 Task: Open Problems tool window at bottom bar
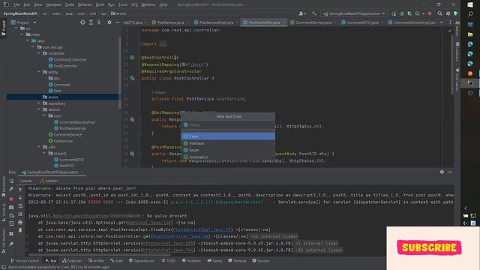tap(191, 261)
